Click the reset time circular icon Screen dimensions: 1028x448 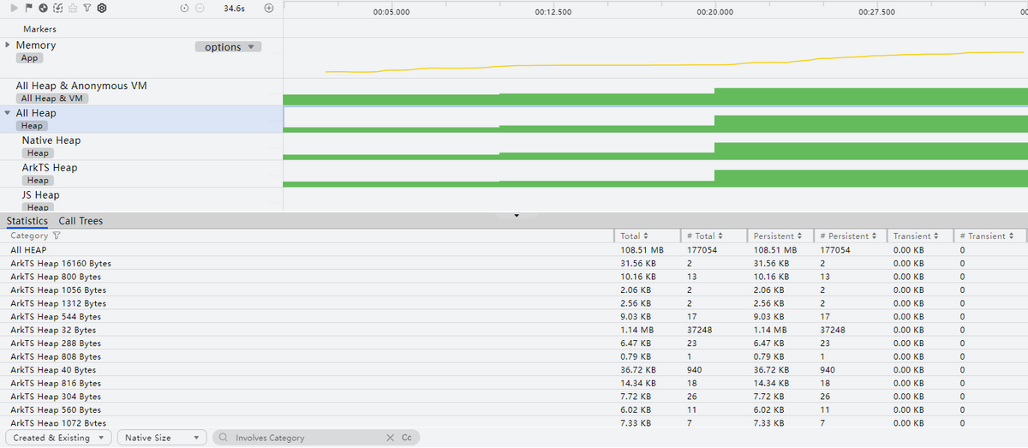coord(185,8)
